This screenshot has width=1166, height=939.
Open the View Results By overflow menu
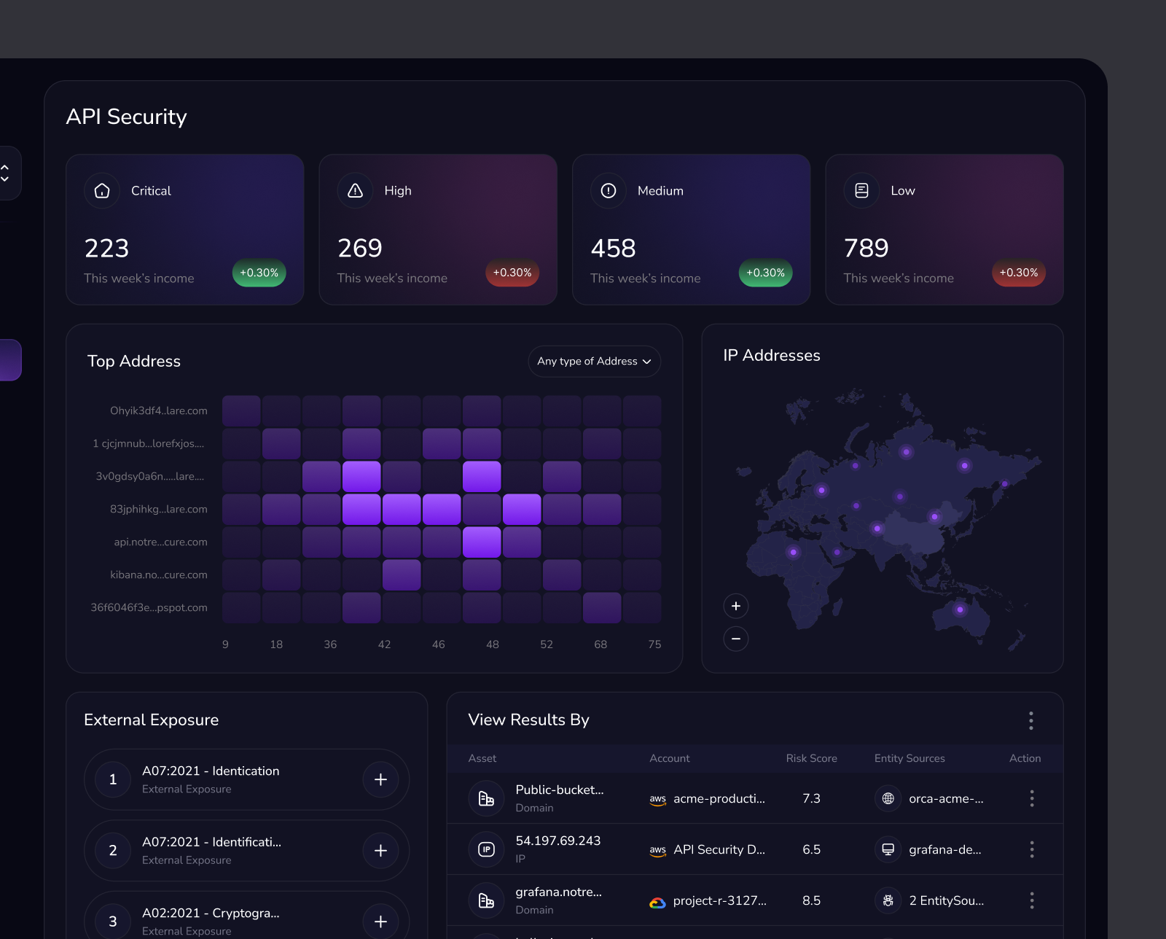(1031, 720)
